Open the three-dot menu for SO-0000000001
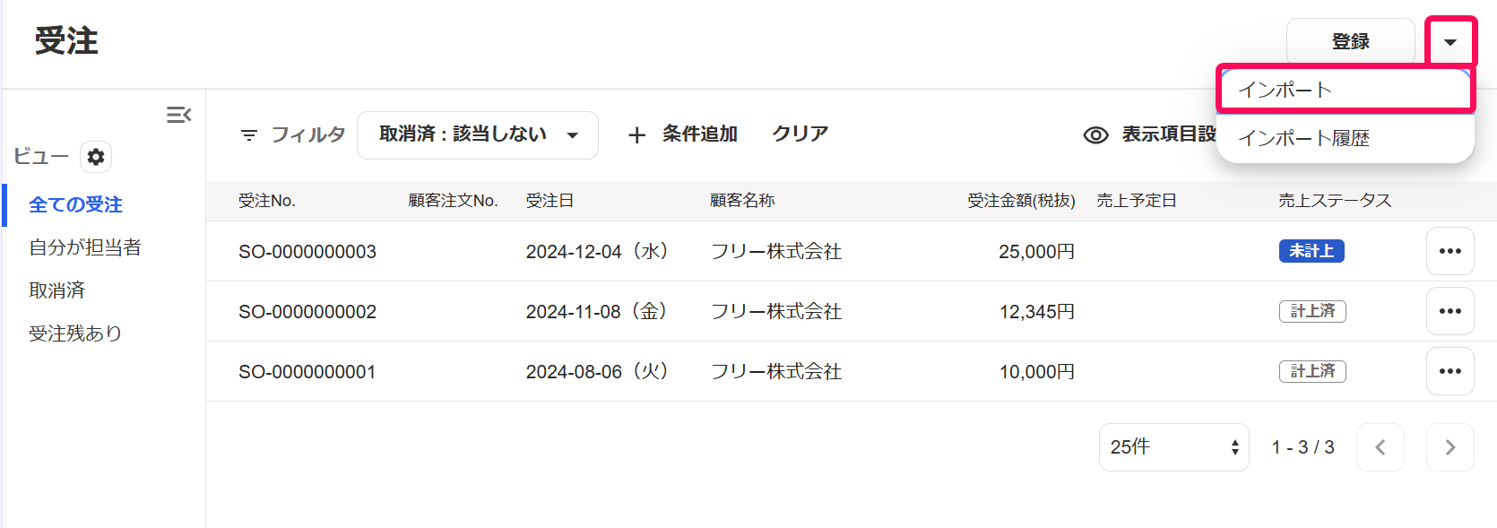The width and height of the screenshot is (1497, 528). (1449, 371)
